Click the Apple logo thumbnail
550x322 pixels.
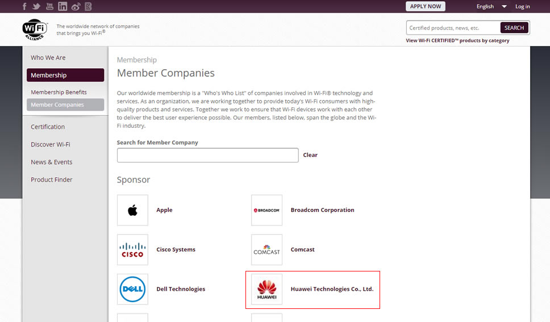click(132, 210)
